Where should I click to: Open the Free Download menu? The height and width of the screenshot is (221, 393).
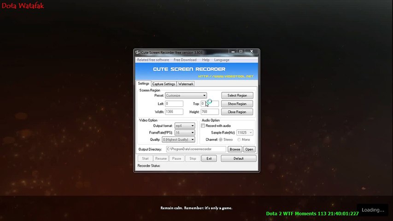[185, 60]
